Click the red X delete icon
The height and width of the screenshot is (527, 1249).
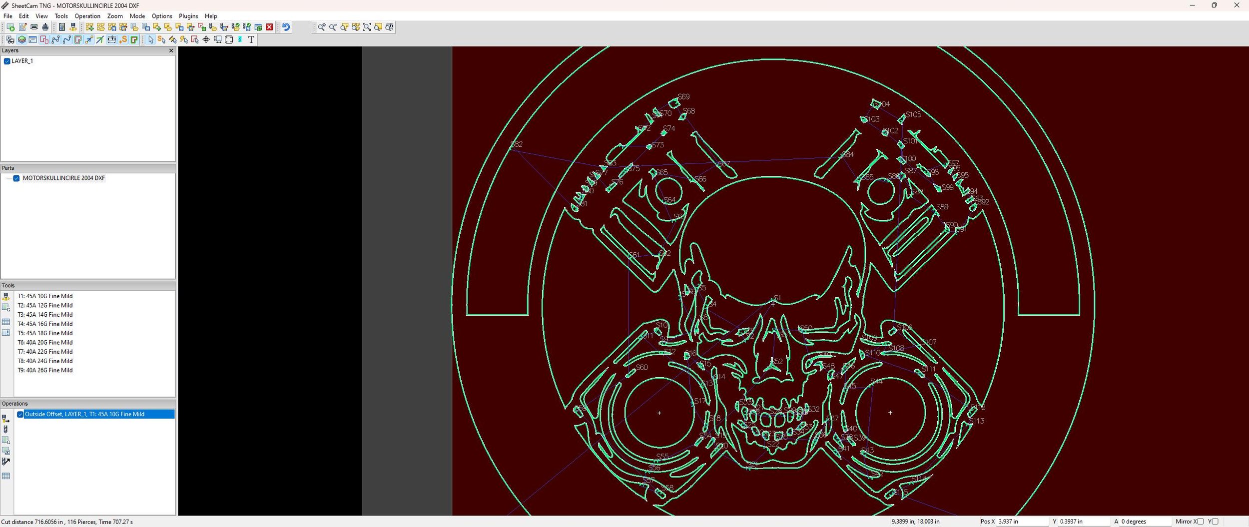(x=269, y=27)
